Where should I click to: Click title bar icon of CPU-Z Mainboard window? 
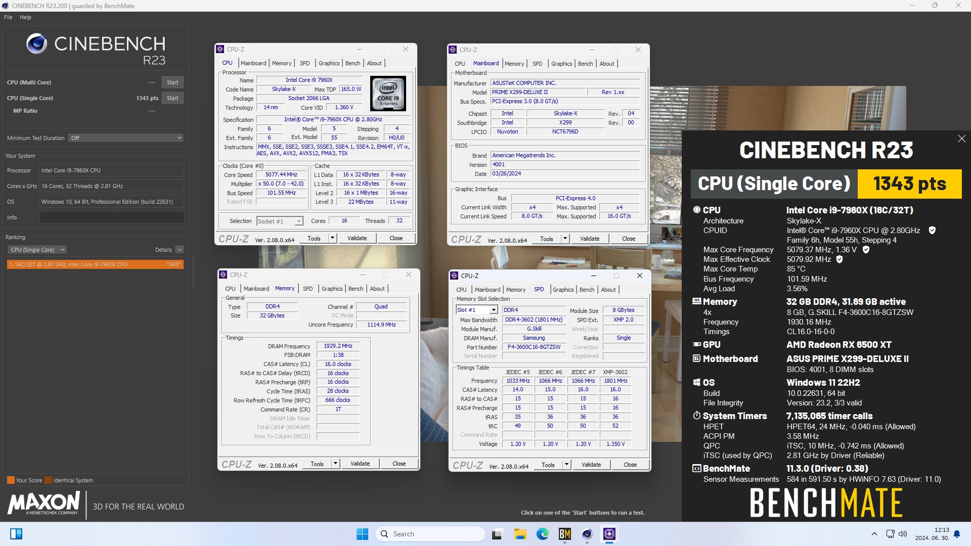point(453,50)
